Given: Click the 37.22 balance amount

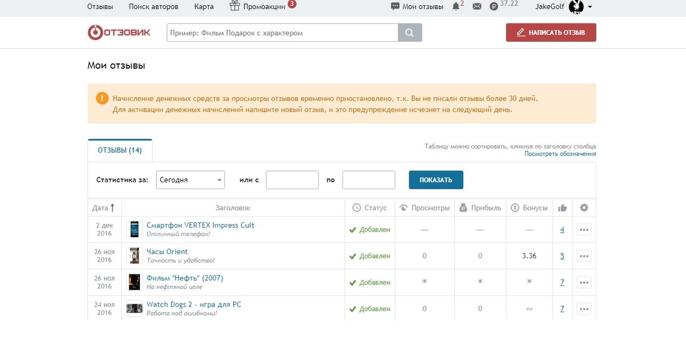Looking at the screenshot, I should [509, 3].
